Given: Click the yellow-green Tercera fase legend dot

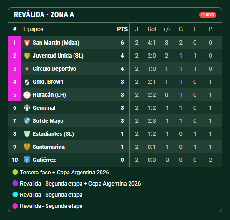Looking at the screenshot, I should point(15,172).
